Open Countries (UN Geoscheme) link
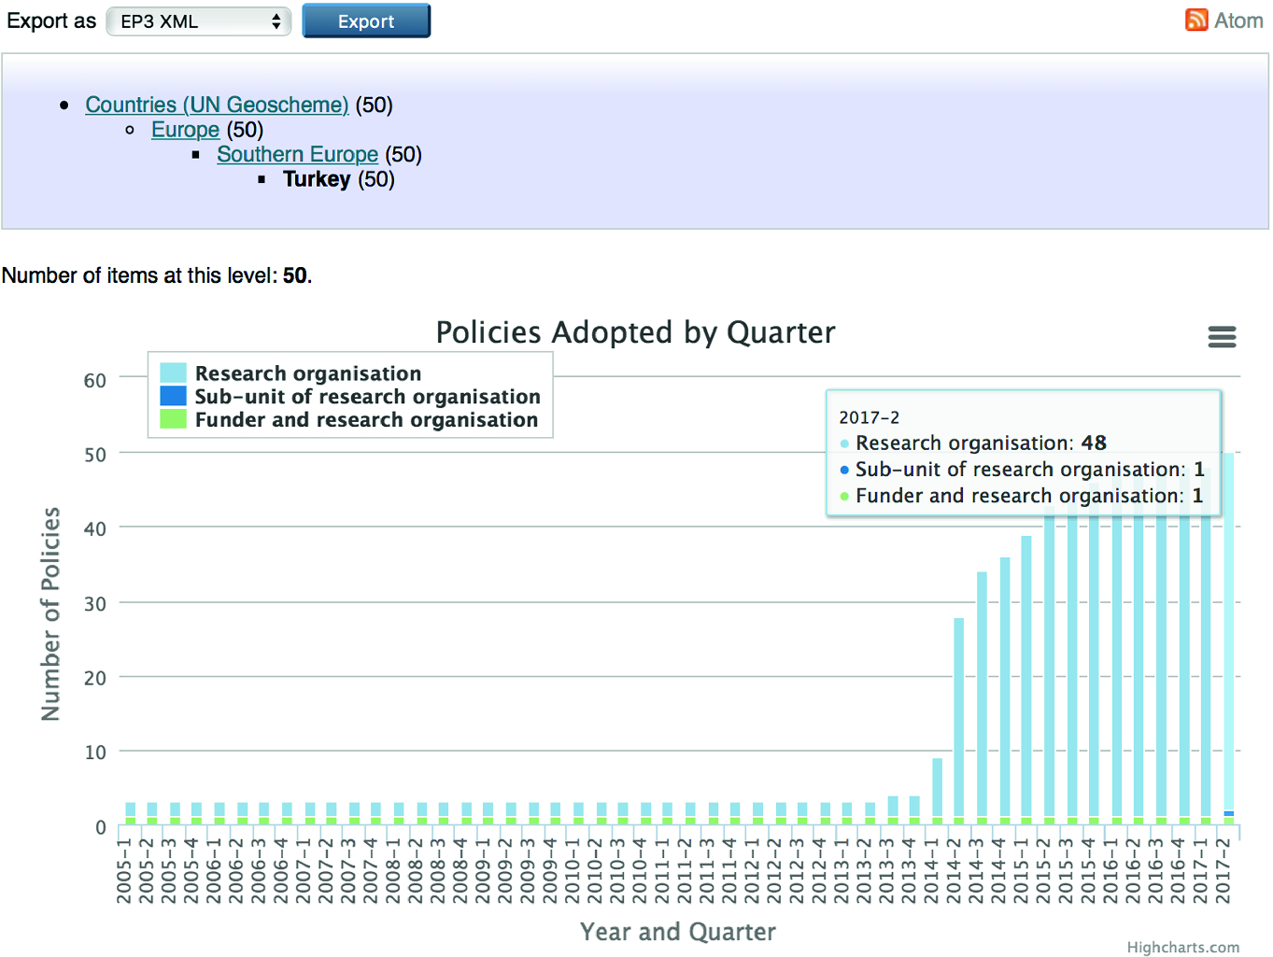 click(x=217, y=105)
